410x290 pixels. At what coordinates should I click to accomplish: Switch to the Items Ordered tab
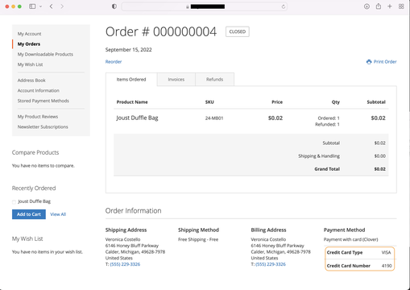tap(131, 80)
